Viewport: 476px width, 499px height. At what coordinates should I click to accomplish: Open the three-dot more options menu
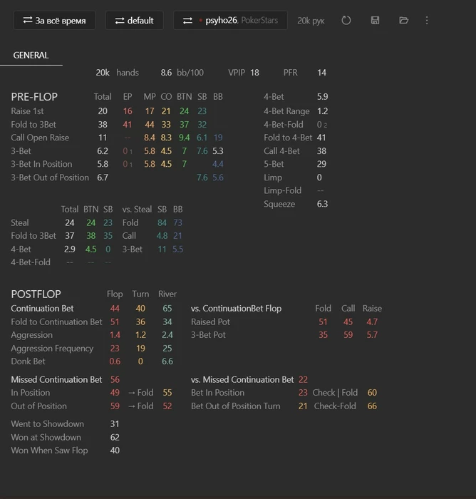click(427, 21)
